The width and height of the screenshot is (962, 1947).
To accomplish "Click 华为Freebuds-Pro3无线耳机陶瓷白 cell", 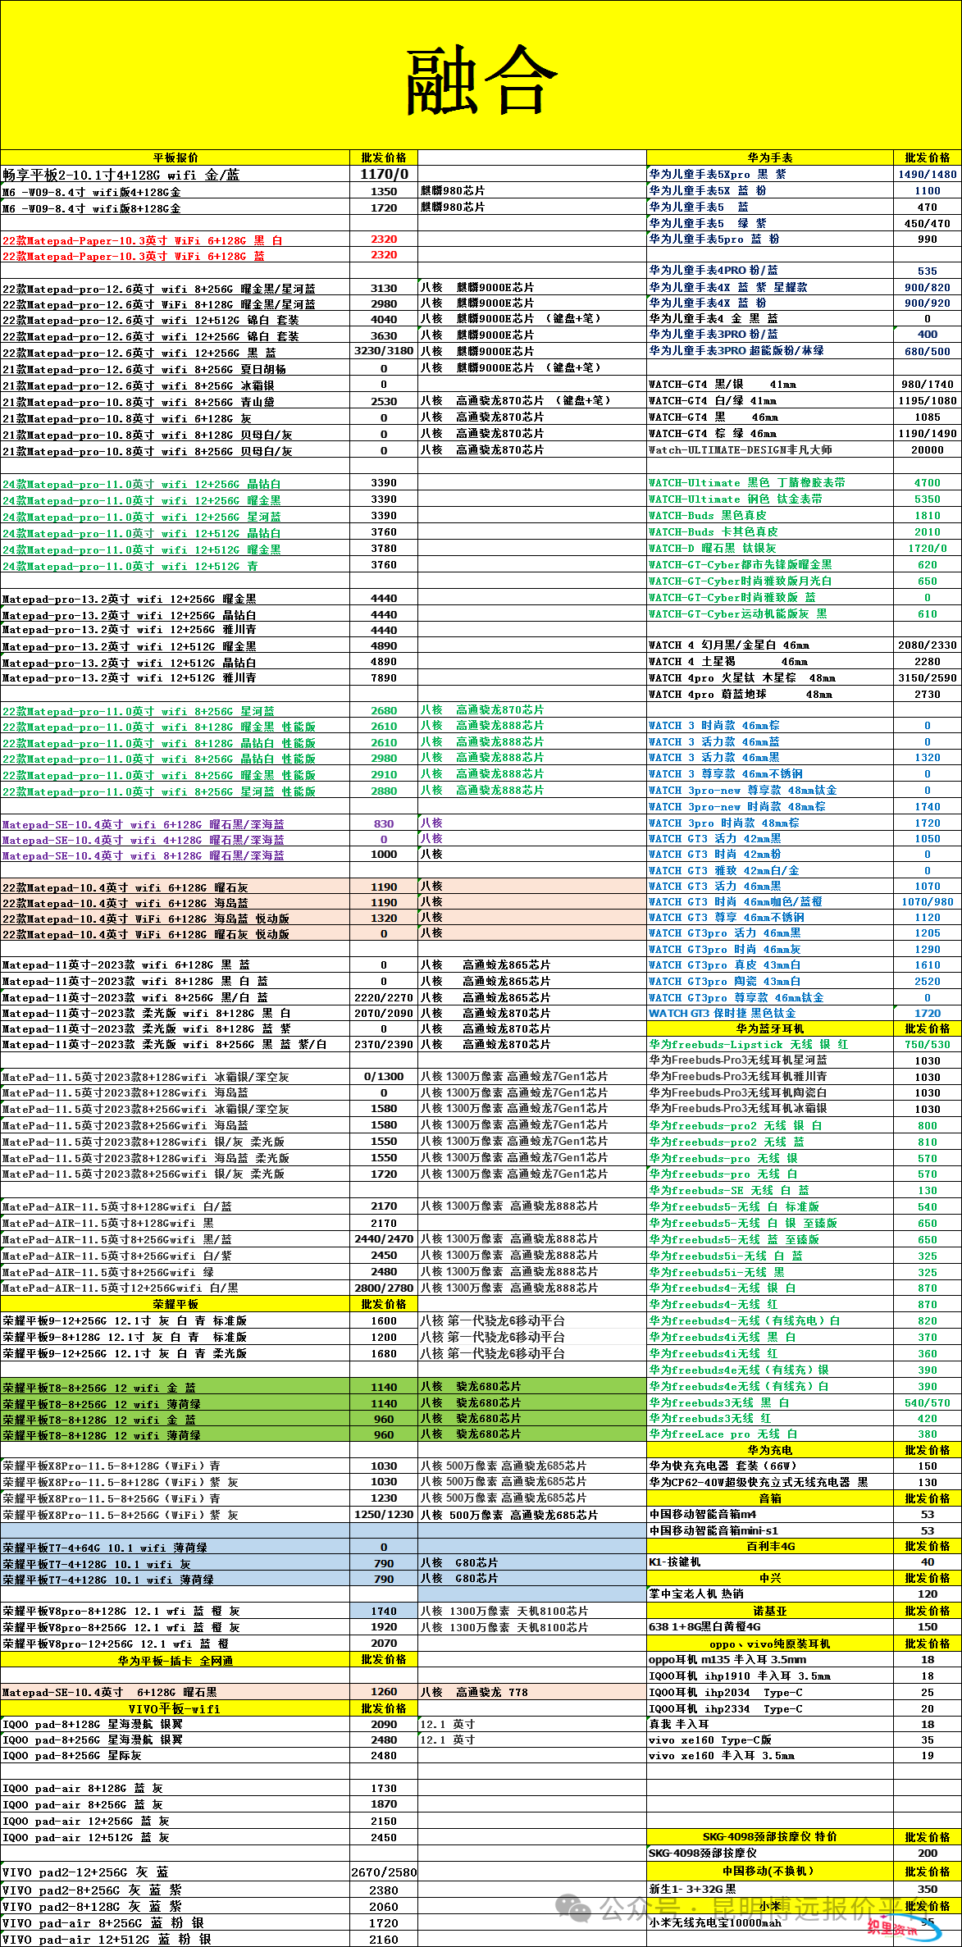I will [x=770, y=1092].
